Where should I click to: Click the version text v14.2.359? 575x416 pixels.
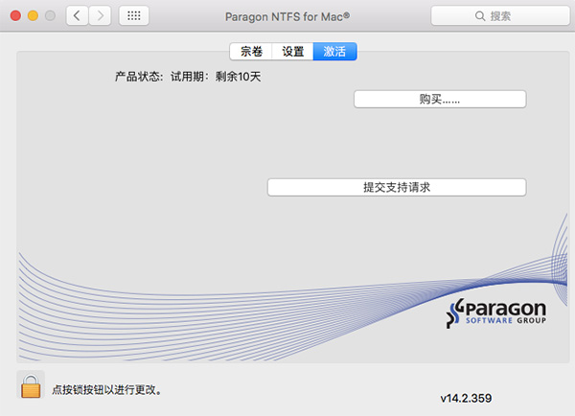(x=466, y=398)
